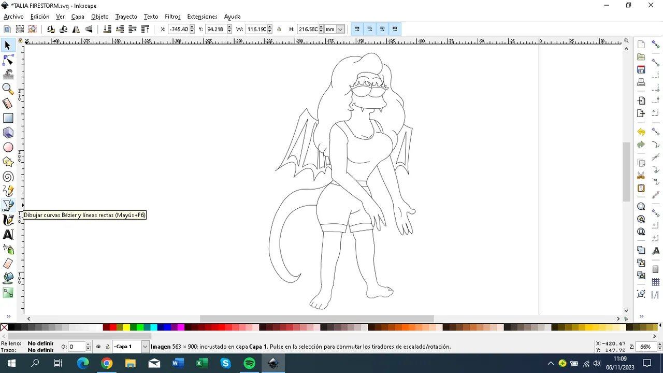663x373 pixels.
Task: Select the freehand Pencil tool
Action: point(8,191)
